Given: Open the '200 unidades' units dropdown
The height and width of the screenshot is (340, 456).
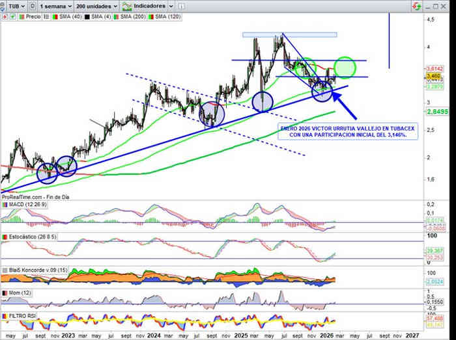Looking at the screenshot, I should (96, 5).
